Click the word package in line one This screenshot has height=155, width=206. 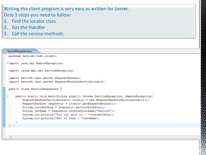pos(14,56)
